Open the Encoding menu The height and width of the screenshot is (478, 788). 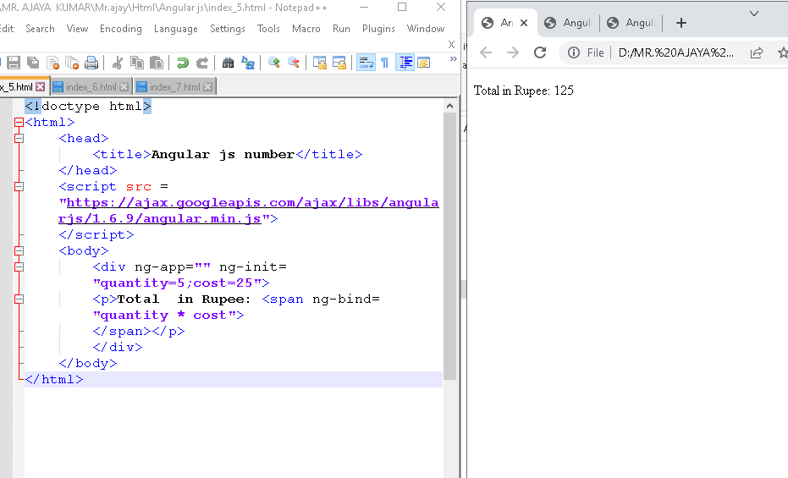tap(121, 28)
